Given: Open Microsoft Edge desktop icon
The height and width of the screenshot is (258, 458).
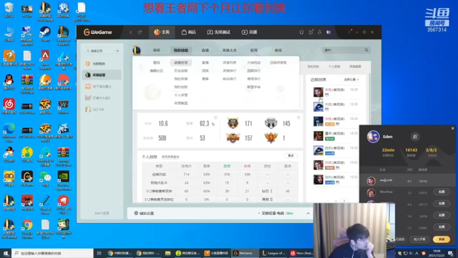Looking at the screenshot, I should pos(9,132).
